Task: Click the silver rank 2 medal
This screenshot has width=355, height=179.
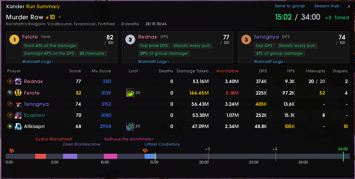Action: coord(130,40)
